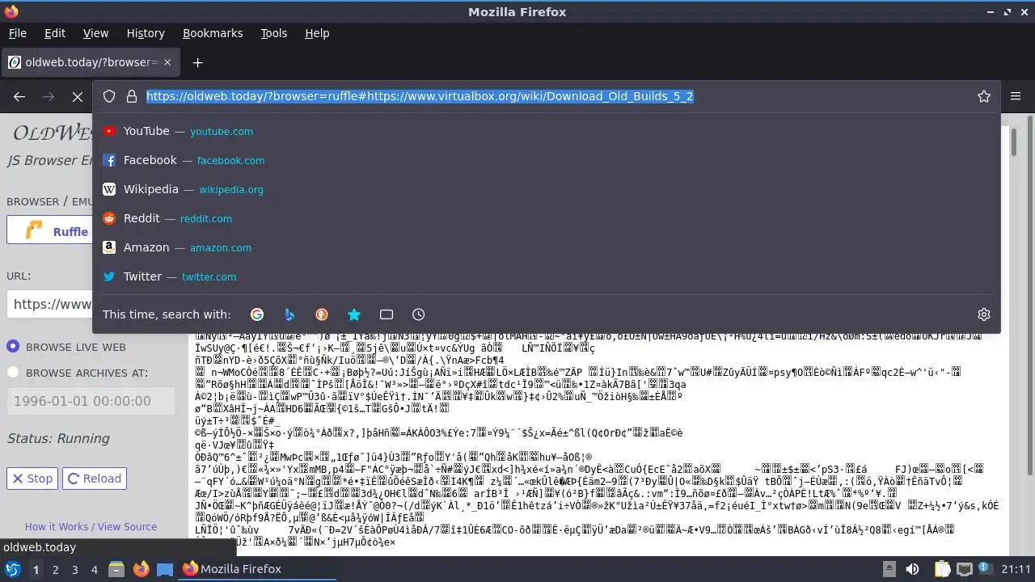Close the oldweb.today tab
This screenshot has height=582, width=1035.
167,62
